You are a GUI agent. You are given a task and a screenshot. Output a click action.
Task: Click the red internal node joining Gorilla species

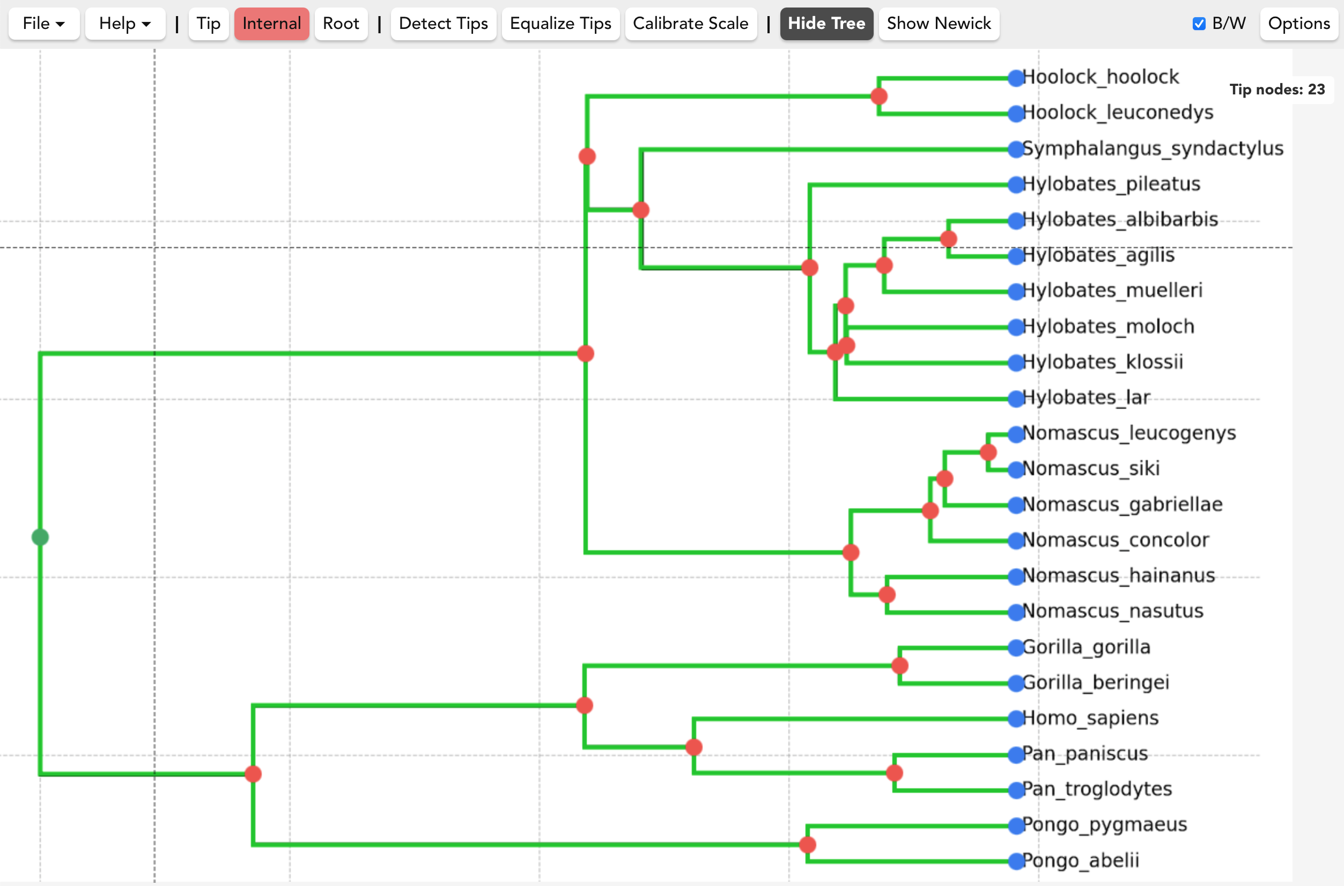(899, 666)
